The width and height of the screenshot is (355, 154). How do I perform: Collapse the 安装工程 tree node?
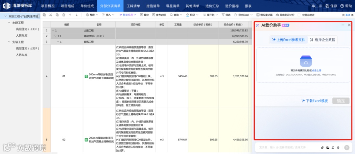pyautogui.click(x=9, y=42)
